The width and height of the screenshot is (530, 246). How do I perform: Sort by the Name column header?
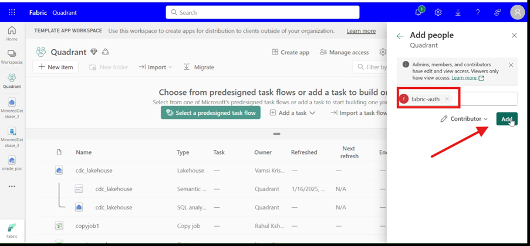[84, 152]
